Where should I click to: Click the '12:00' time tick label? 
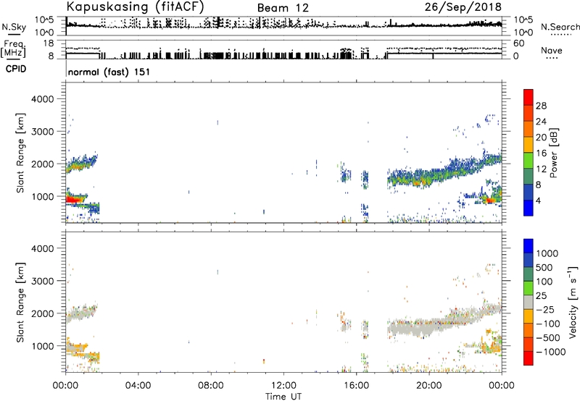point(283,386)
